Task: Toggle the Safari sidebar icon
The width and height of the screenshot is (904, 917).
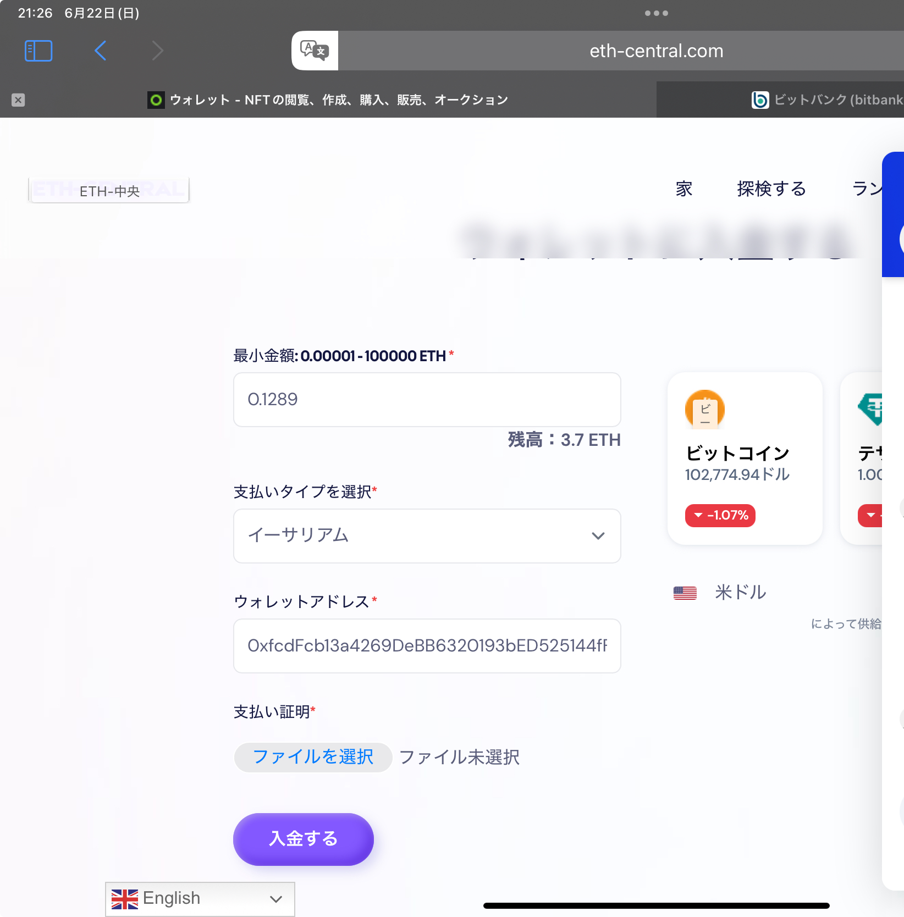Action: coord(38,51)
